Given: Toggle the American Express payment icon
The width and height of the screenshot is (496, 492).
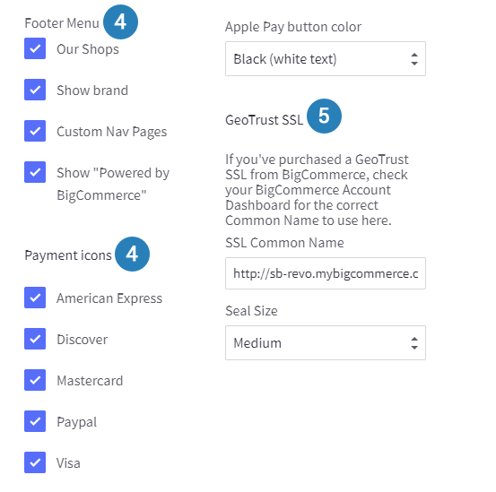Looking at the screenshot, I should [x=35, y=298].
